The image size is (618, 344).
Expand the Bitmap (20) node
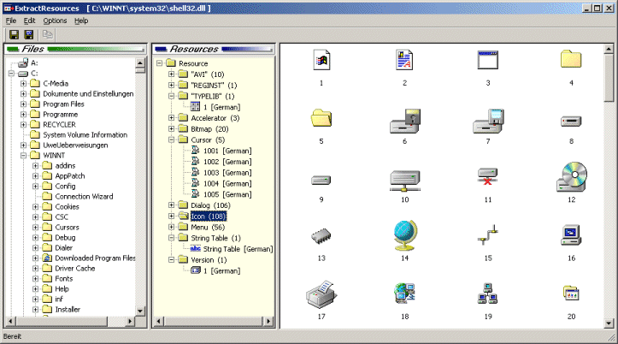[171, 129]
